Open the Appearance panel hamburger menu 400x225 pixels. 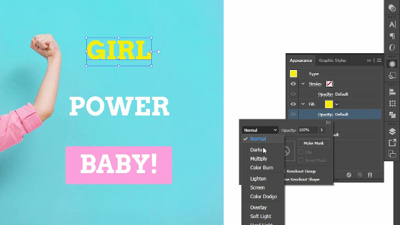[379, 61]
